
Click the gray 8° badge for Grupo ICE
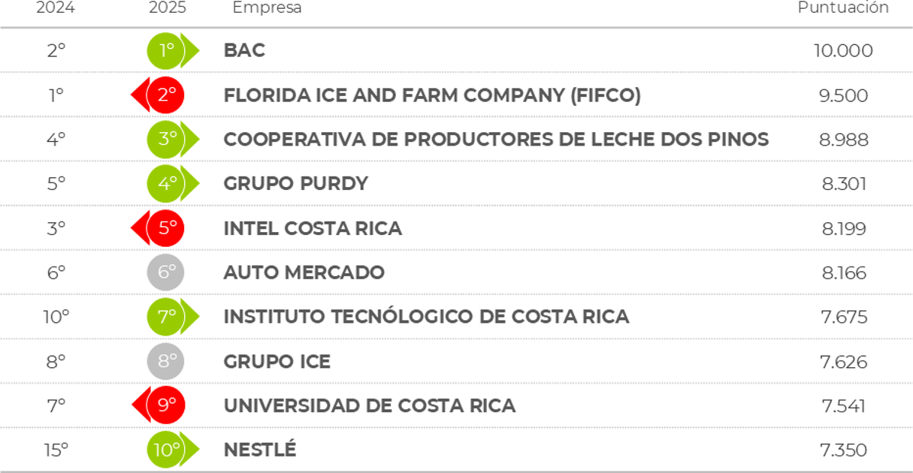pos(166,361)
